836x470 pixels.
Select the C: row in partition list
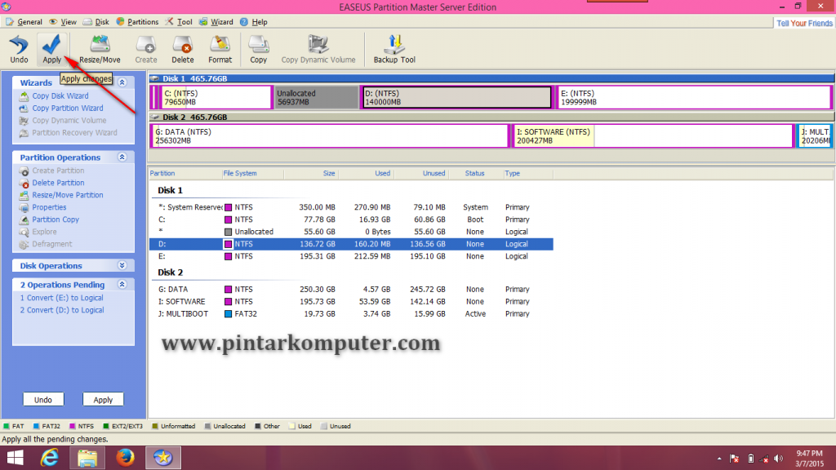pos(351,219)
